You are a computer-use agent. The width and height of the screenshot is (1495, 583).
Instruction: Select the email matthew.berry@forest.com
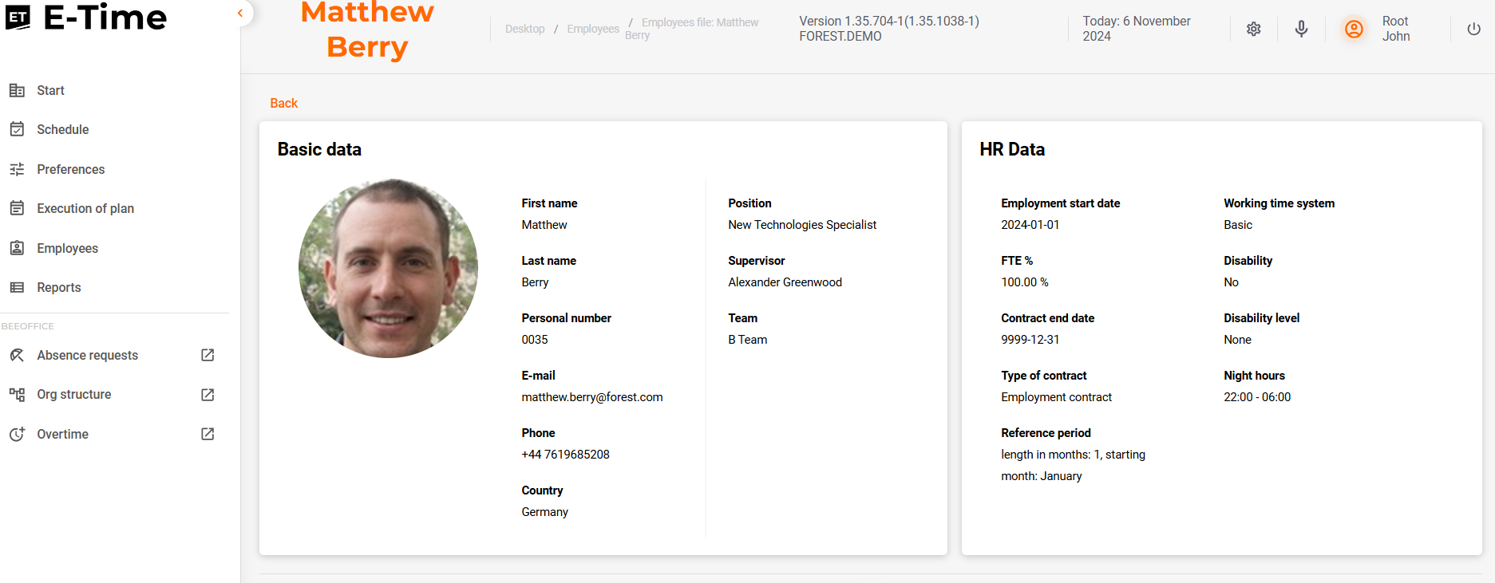[591, 397]
